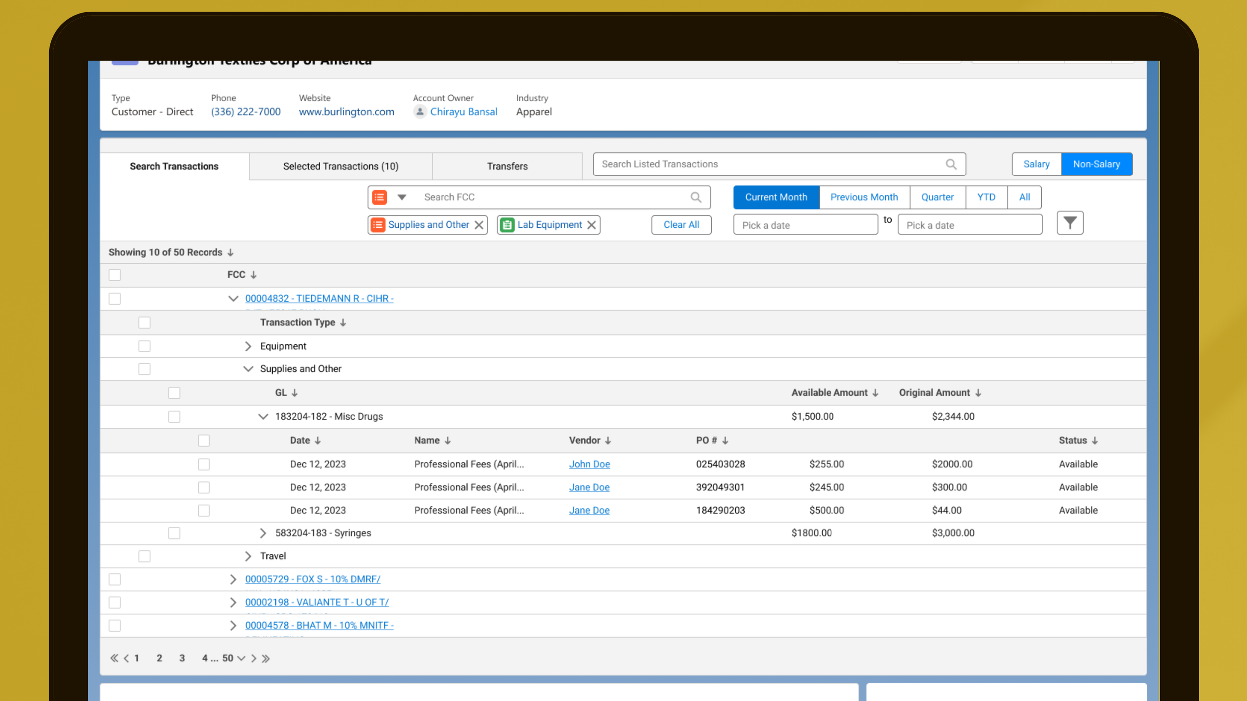The width and height of the screenshot is (1247, 701).
Task: Click the search magnifier in Search Listed Transactions
Action: (x=951, y=164)
